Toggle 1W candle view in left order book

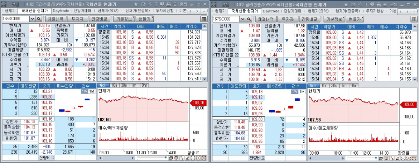click(x=85, y=91)
